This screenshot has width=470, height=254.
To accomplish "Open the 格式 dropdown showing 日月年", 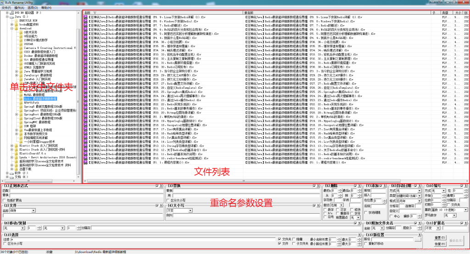I will [x=408, y=201].
